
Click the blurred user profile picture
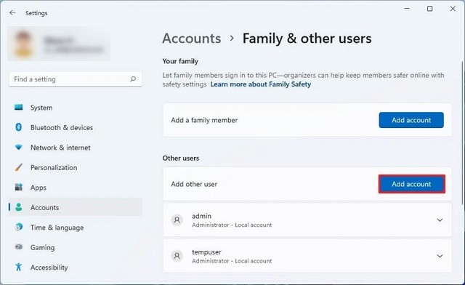[x=23, y=44]
